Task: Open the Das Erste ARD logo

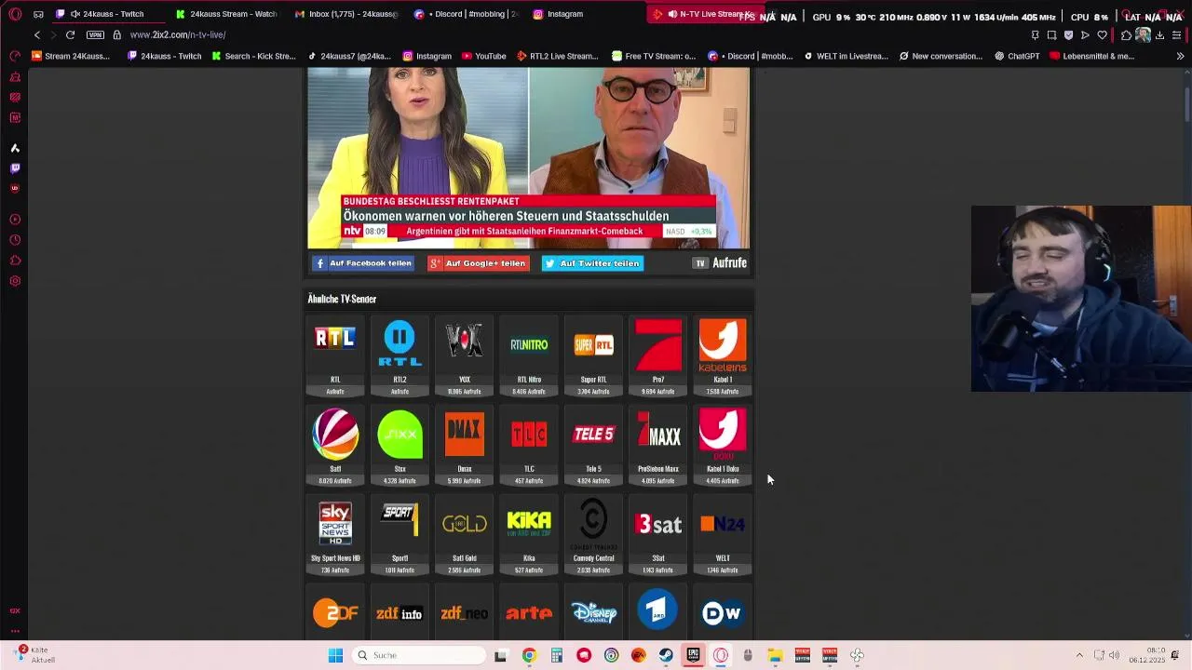Action: click(x=658, y=611)
